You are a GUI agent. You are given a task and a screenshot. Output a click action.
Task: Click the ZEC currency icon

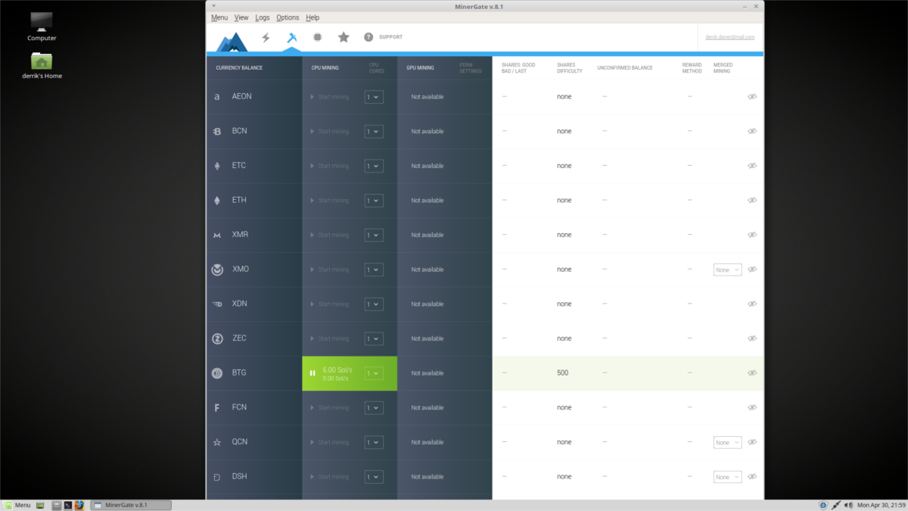point(217,338)
